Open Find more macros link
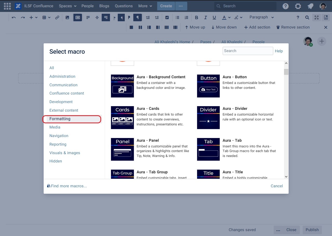This screenshot has width=332, height=236. click(67, 186)
